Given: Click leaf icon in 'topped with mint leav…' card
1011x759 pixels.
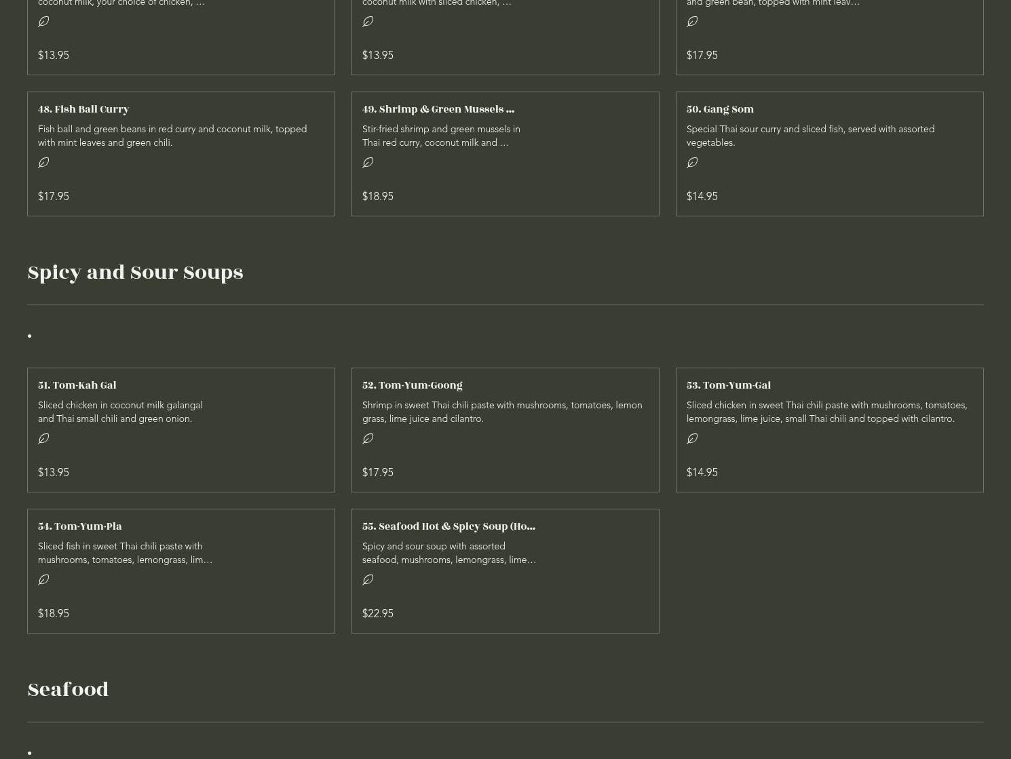Looking at the screenshot, I should 692,22.
